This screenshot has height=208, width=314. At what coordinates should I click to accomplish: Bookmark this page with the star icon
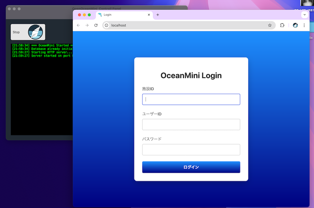270,25
